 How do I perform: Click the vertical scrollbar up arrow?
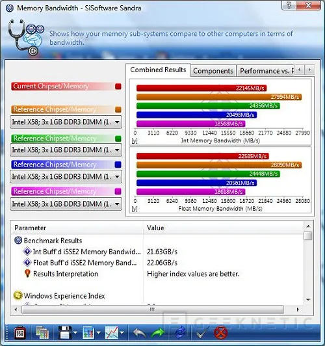(308, 226)
